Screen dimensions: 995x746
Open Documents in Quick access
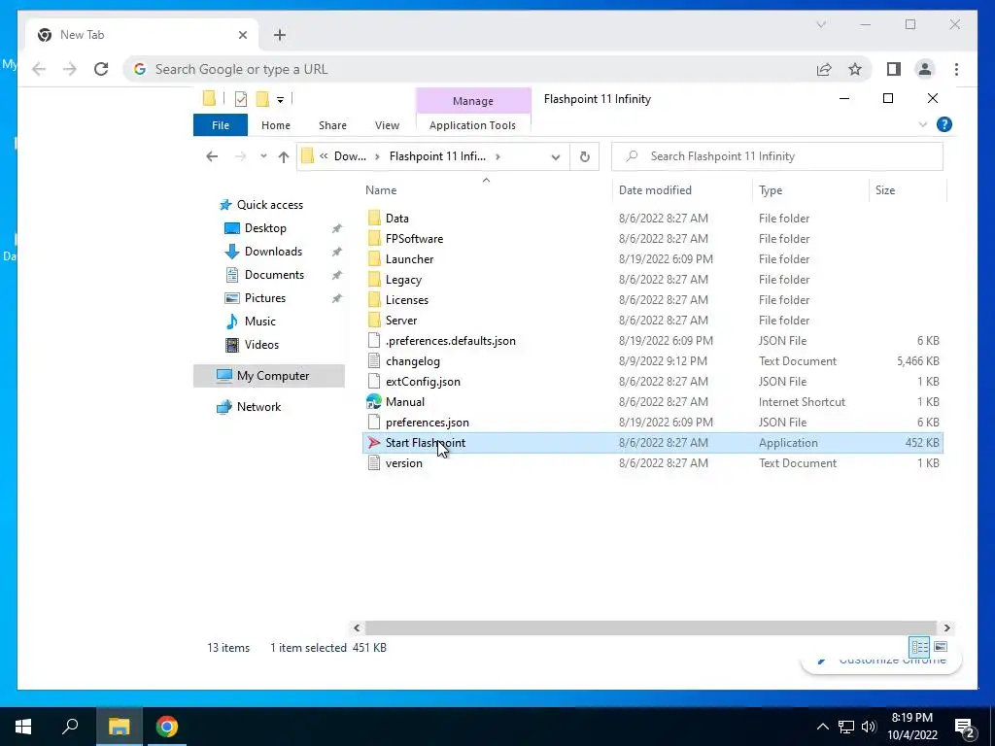pyautogui.click(x=274, y=275)
